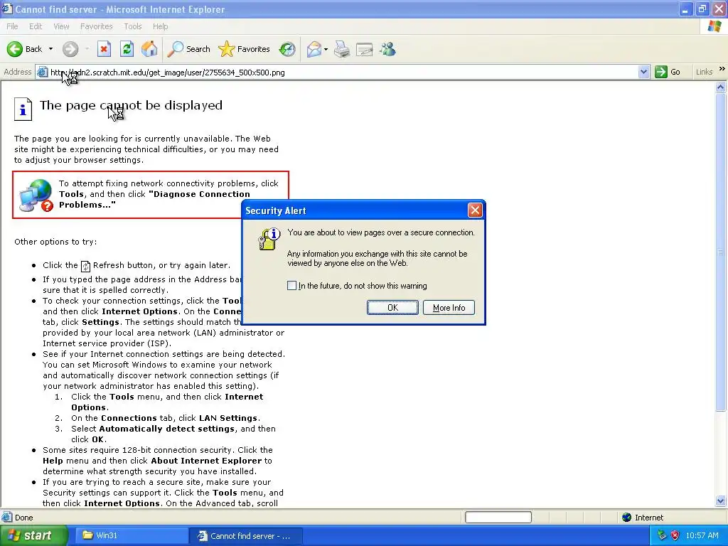Click the green Go arrow button
The height and width of the screenshot is (546, 728).
coord(660,72)
